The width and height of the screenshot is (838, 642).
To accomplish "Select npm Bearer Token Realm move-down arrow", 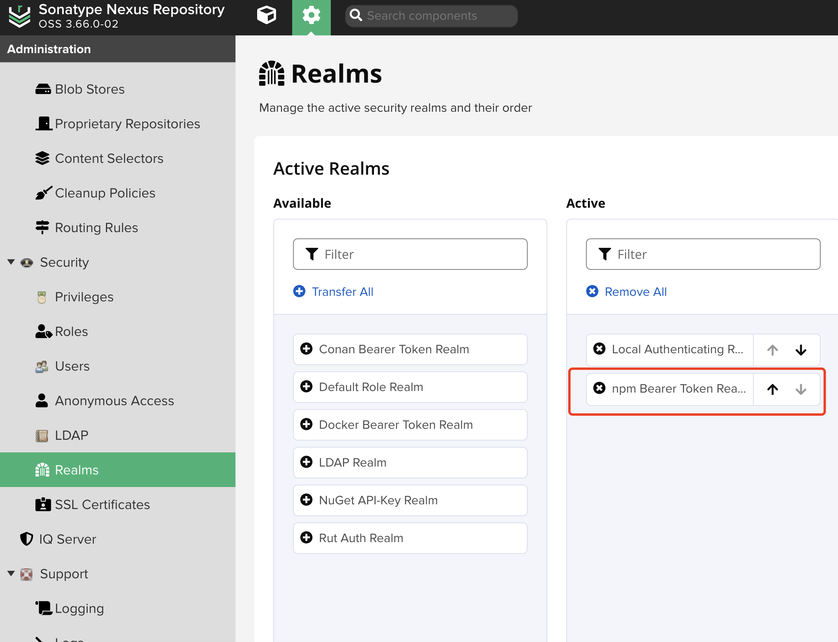I will click(801, 388).
